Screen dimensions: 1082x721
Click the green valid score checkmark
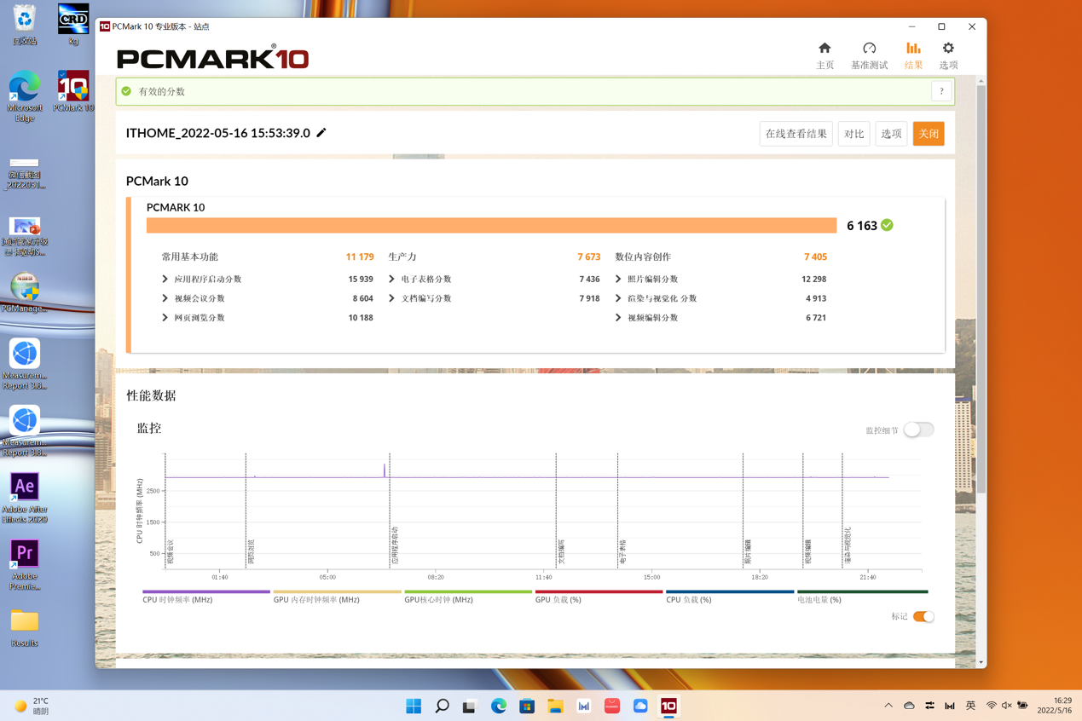pyautogui.click(x=888, y=225)
